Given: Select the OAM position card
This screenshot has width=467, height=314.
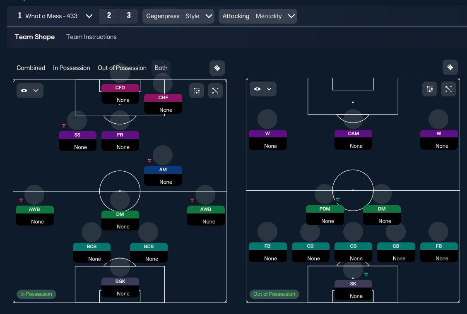Looking at the screenshot, I should [x=353, y=139].
